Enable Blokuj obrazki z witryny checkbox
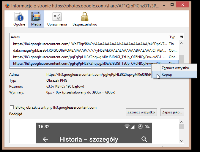 coord(12,107)
